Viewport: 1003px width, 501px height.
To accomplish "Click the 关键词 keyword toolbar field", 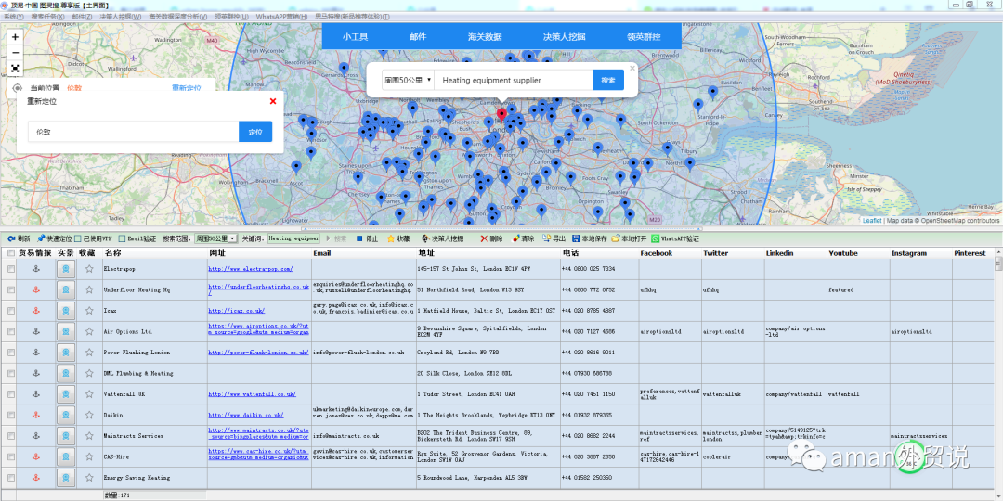I will pos(293,238).
